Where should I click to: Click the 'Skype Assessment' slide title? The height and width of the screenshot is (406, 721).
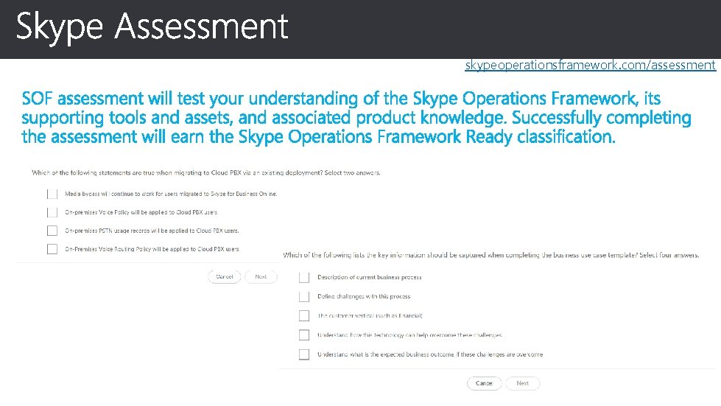coord(152,27)
